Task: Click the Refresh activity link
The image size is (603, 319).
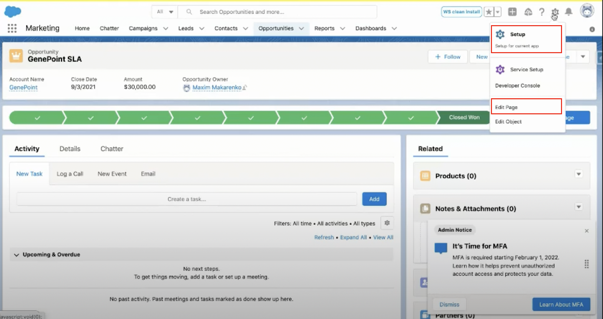Action: click(324, 237)
